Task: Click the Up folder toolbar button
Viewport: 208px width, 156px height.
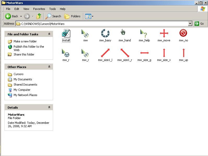Action: [39, 16]
